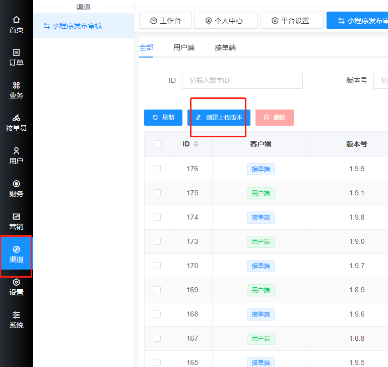
Task: Open 小程序发布审核 submenu item
Action: click(83, 26)
